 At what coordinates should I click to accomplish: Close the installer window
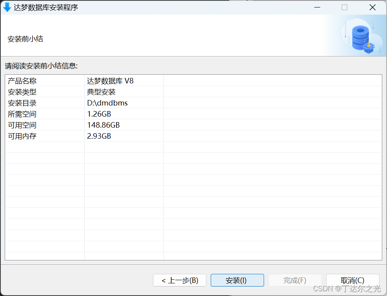pyautogui.click(x=372, y=8)
